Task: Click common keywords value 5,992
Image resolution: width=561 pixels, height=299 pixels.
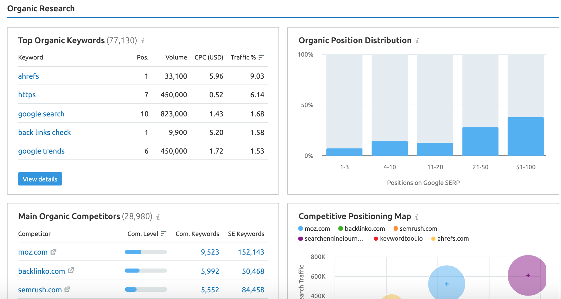Action: (x=210, y=271)
